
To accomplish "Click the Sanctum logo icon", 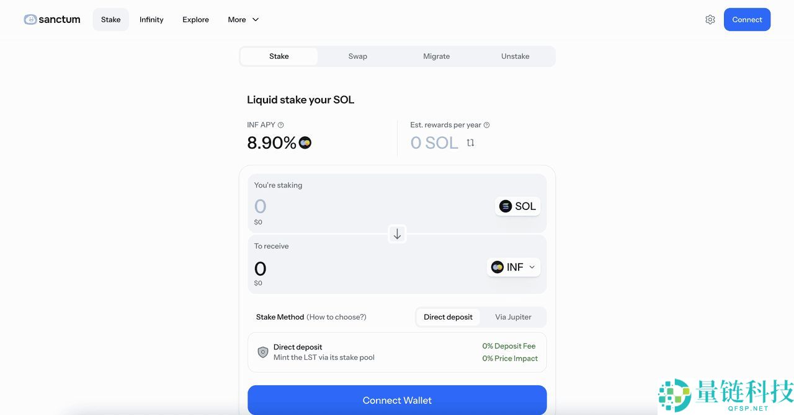I will pos(30,20).
